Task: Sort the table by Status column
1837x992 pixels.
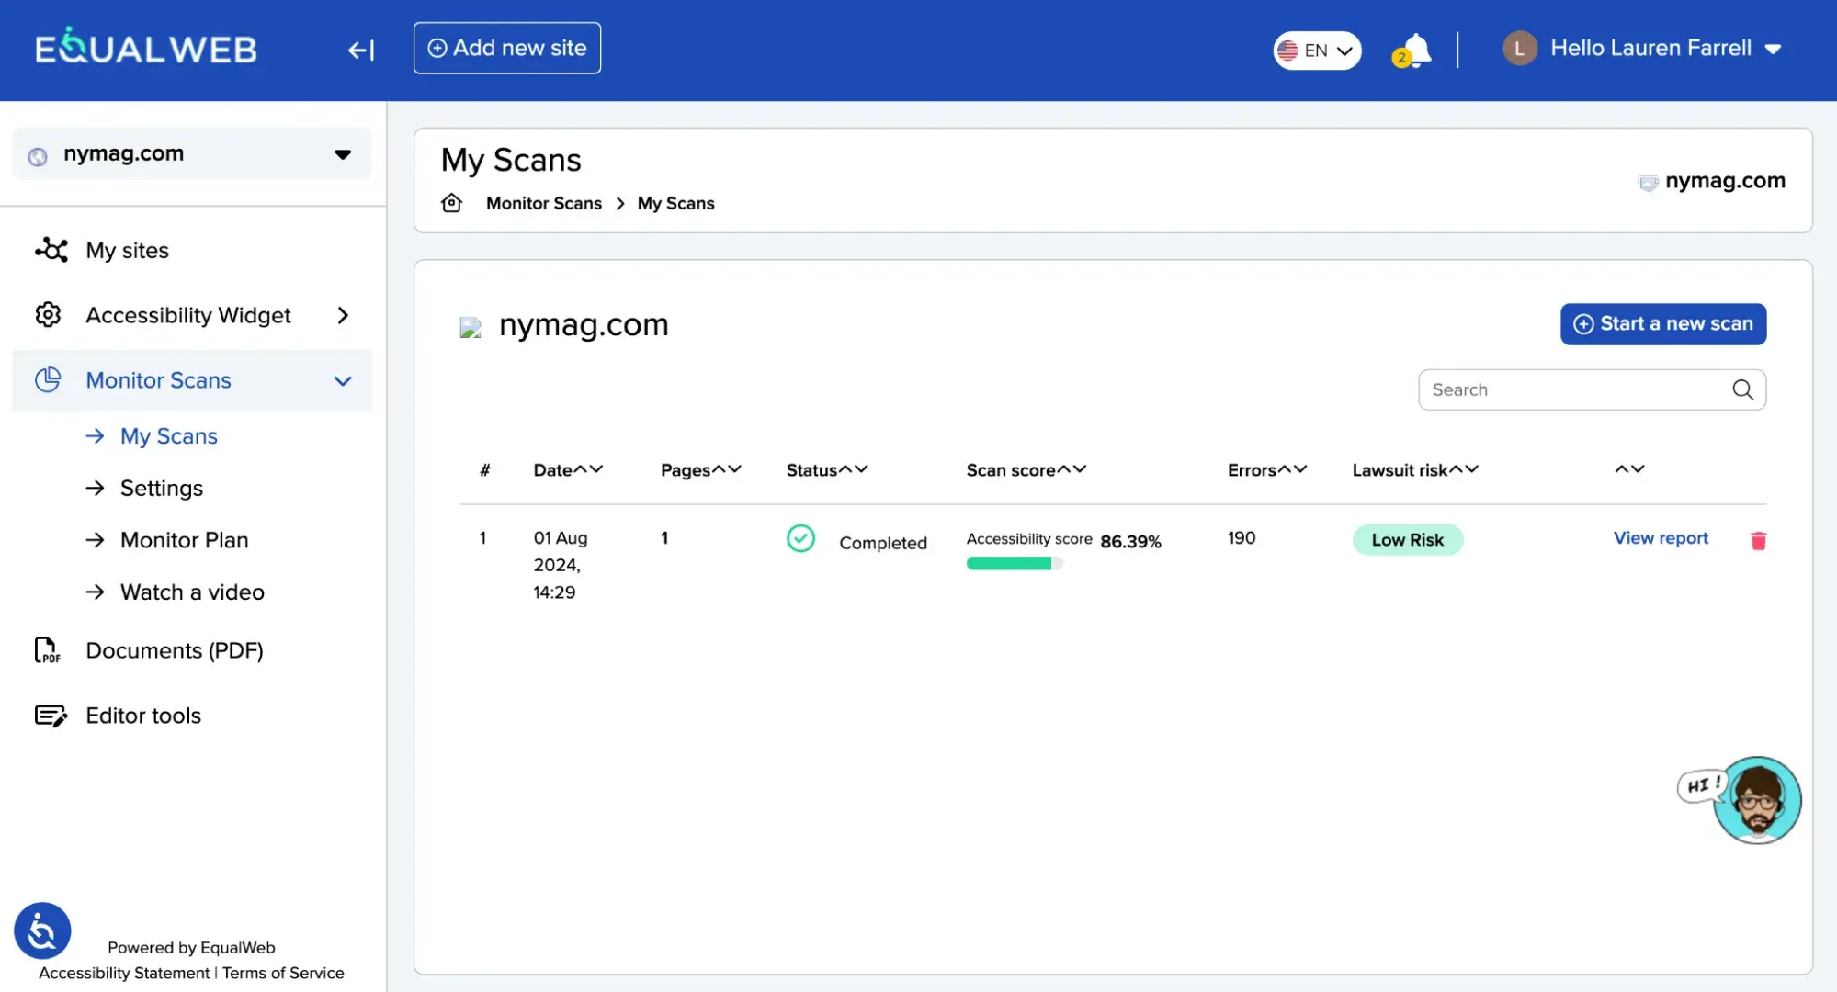Action: tap(827, 469)
